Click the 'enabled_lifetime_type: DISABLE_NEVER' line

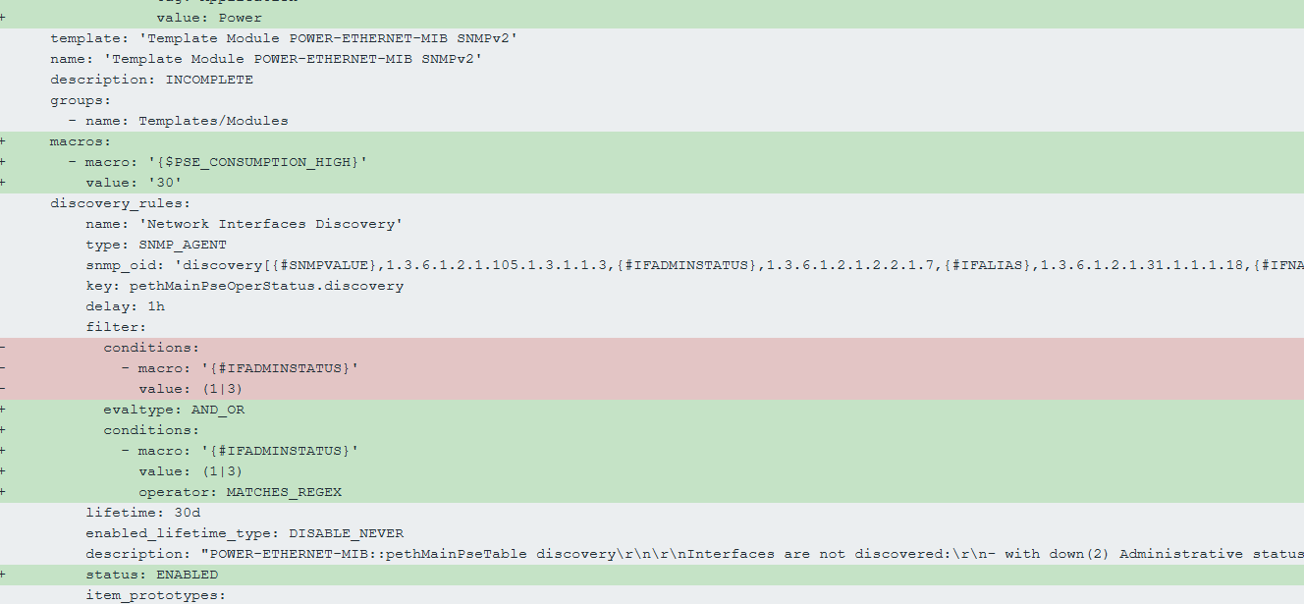[244, 533]
